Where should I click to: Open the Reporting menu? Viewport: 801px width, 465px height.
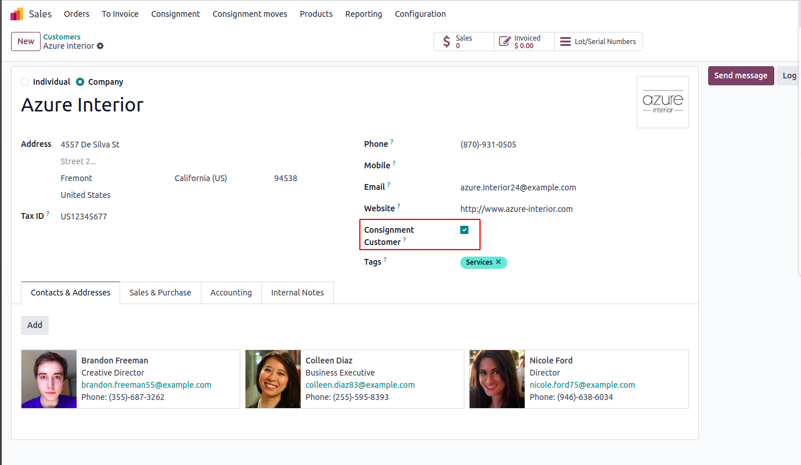click(x=364, y=14)
